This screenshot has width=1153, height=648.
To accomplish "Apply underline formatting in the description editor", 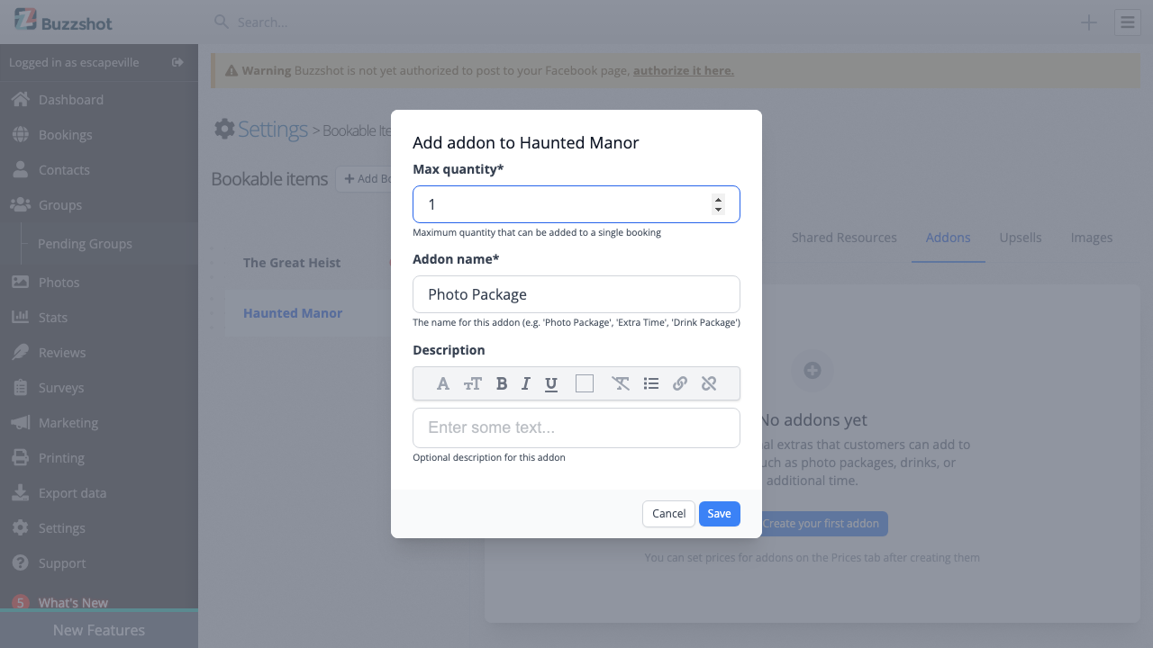I will 550,383.
